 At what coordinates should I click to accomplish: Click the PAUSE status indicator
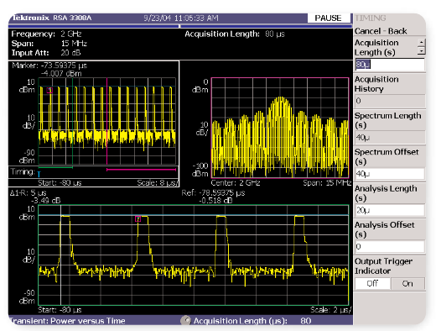pyautogui.click(x=328, y=18)
